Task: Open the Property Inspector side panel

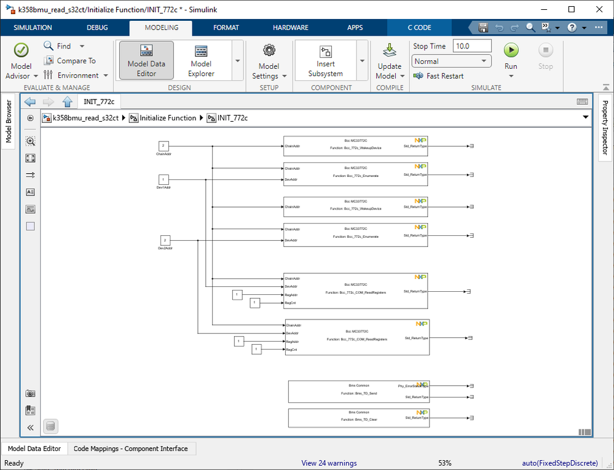Action: click(x=605, y=128)
